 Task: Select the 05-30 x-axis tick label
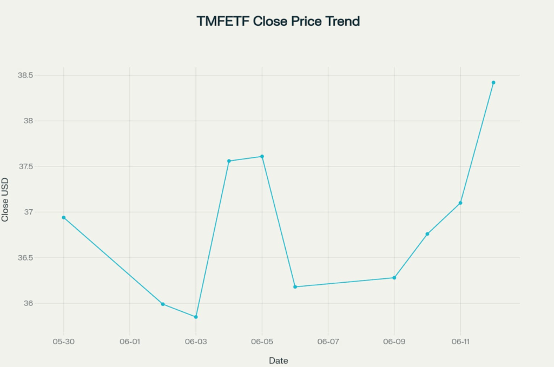[64, 342]
